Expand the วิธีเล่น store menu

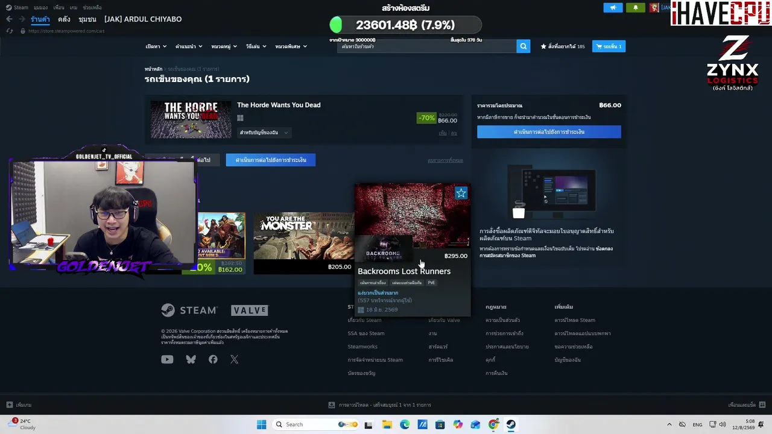[x=256, y=46]
